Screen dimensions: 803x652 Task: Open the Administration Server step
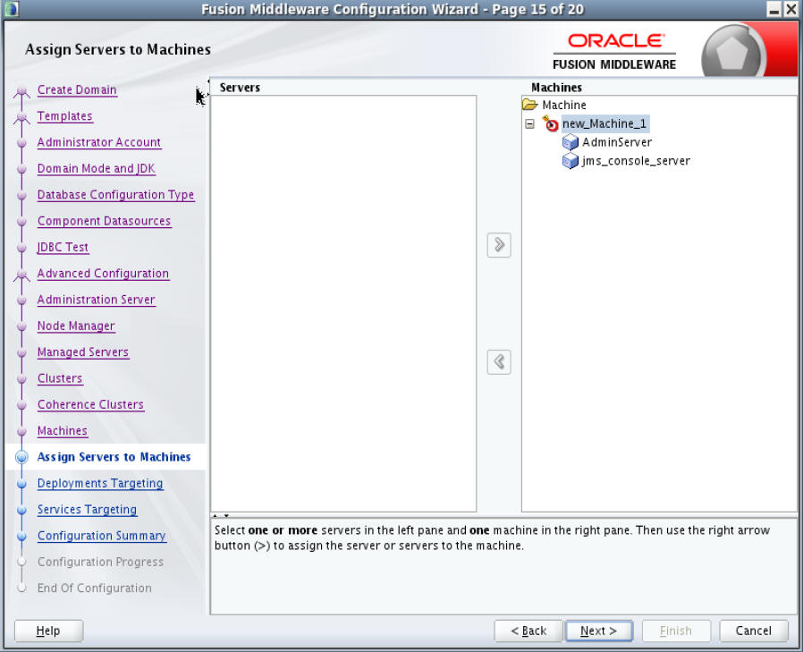(x=96, y=300)
